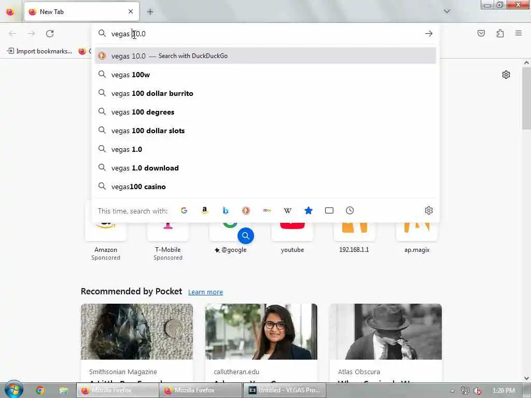Screen dimensions: 531x398
Task: Launch Chrome from the taskbar
Action: [x=40, y=390]
